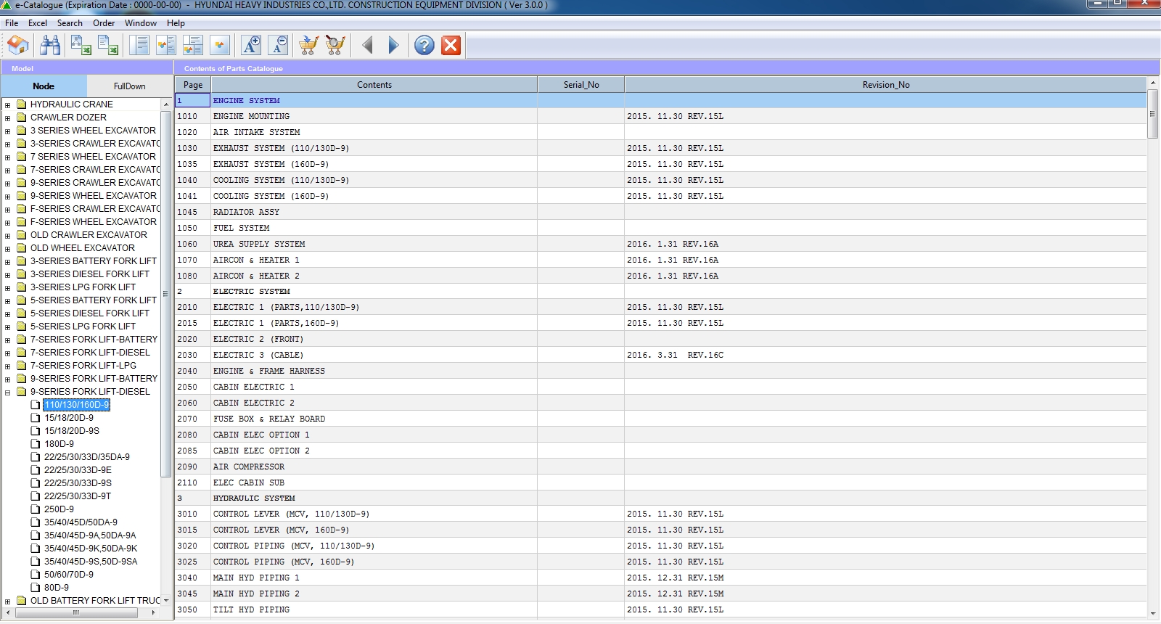Expand the 7-SERIES FORK LIFT-DIESEL node
This screenshot has width=1161, height=624.
(8, 353)
